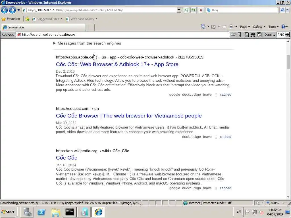
Task: Open Windows Explorer folder taskbar icon
Action: [56, 212]
